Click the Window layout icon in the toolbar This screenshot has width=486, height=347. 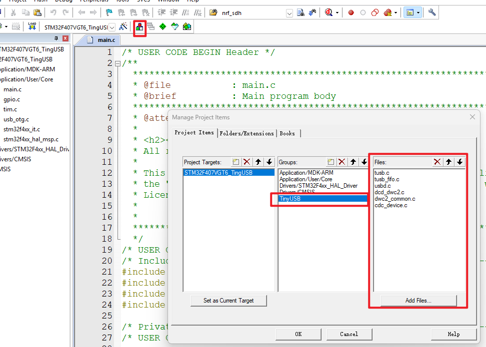coord(410,12)
